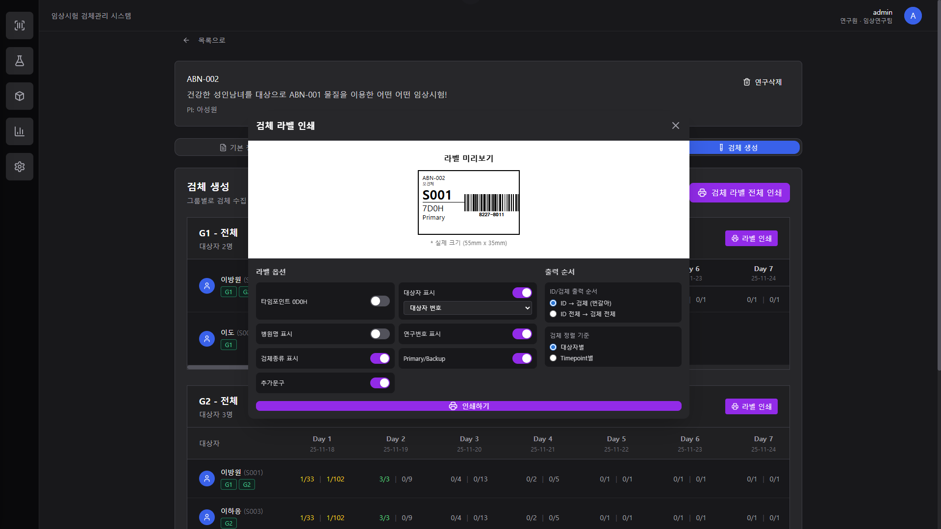Open the 대상자 번호 dropdown
This screenshot has height=529, width=941.
467,308
